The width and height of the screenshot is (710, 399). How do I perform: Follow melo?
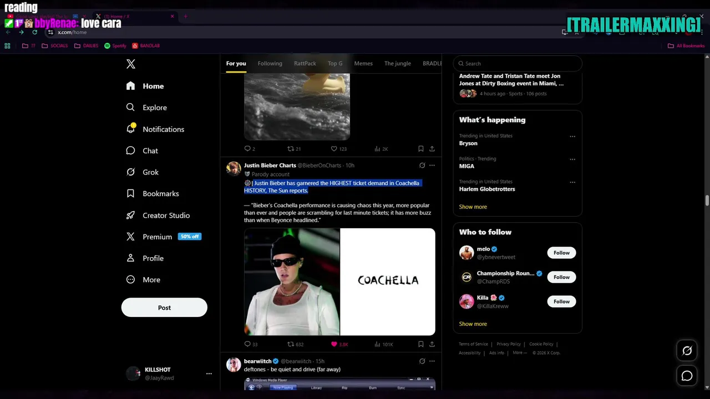(x=561, y=253)
